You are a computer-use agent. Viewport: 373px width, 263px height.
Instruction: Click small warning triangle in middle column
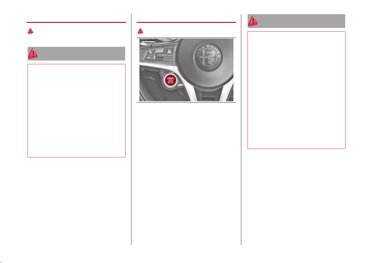pyautogui.click(x=141, y=31)
